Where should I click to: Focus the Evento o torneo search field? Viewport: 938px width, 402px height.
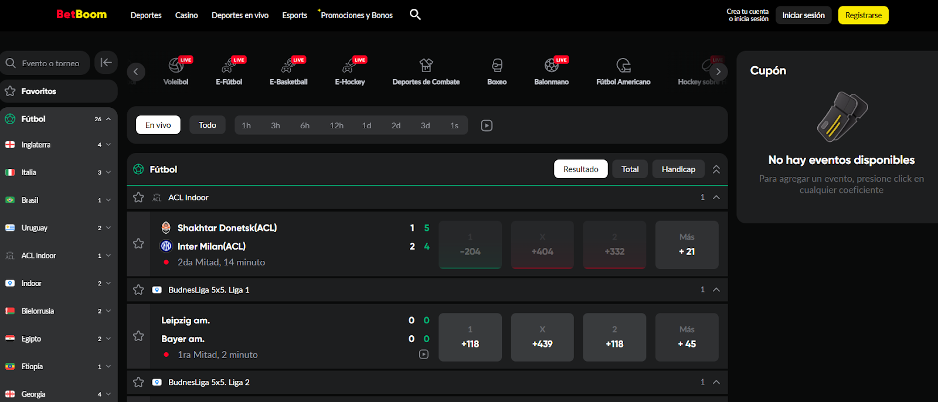pos(45,63)
